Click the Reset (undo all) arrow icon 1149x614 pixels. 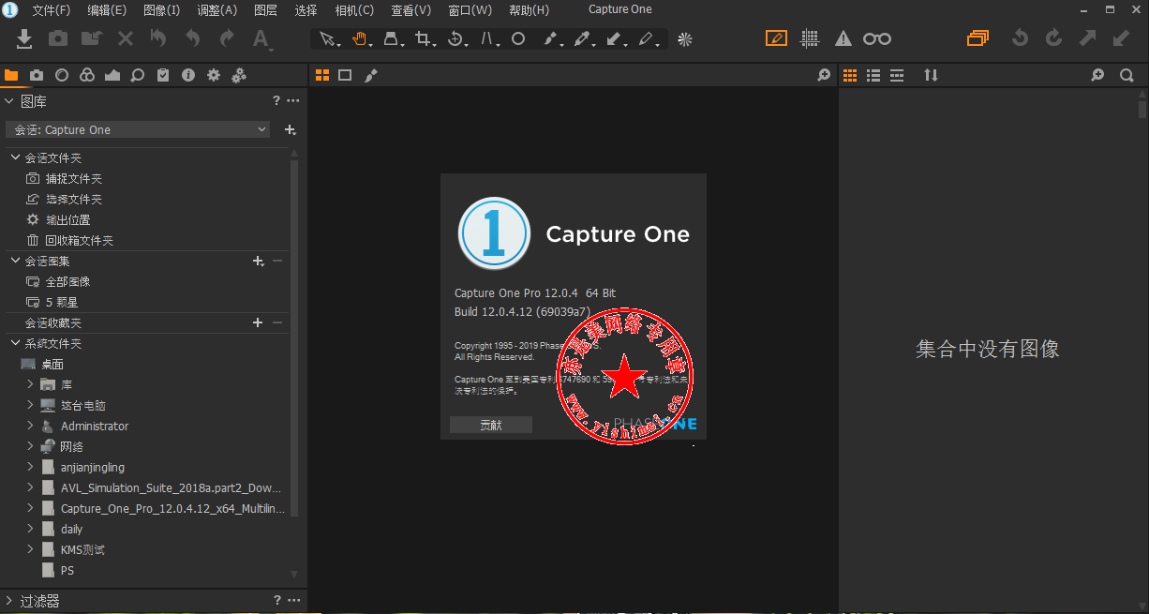coord(158,38)
